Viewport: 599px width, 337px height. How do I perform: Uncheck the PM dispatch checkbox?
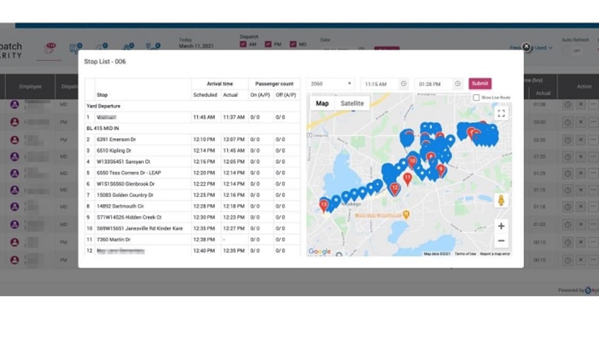(x=268, y=45)
